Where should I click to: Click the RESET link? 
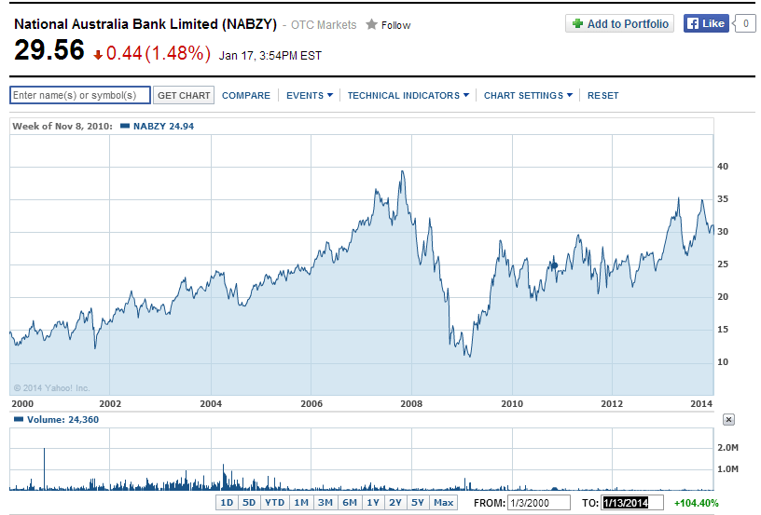point(602,95)
